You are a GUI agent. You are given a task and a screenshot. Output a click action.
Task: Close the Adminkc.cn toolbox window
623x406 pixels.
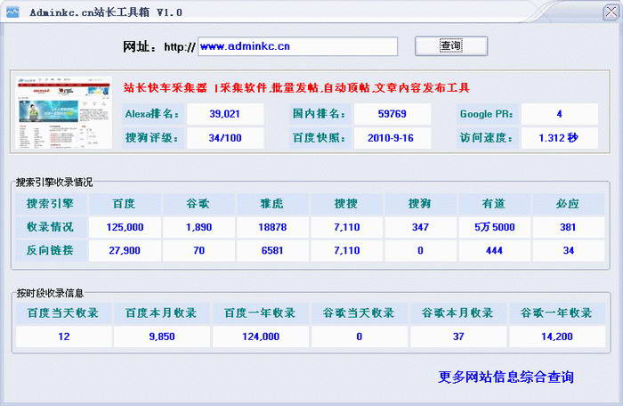(611, 12)
